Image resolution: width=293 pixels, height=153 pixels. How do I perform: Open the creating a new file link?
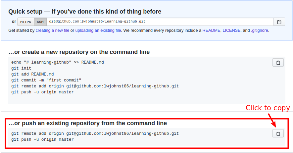click(52, 30)
